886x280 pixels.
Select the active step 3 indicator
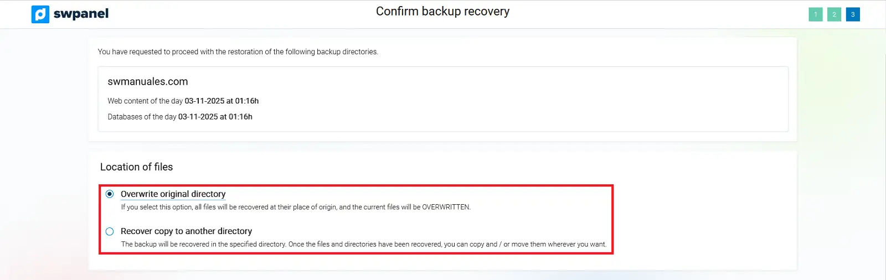[853, 14]
